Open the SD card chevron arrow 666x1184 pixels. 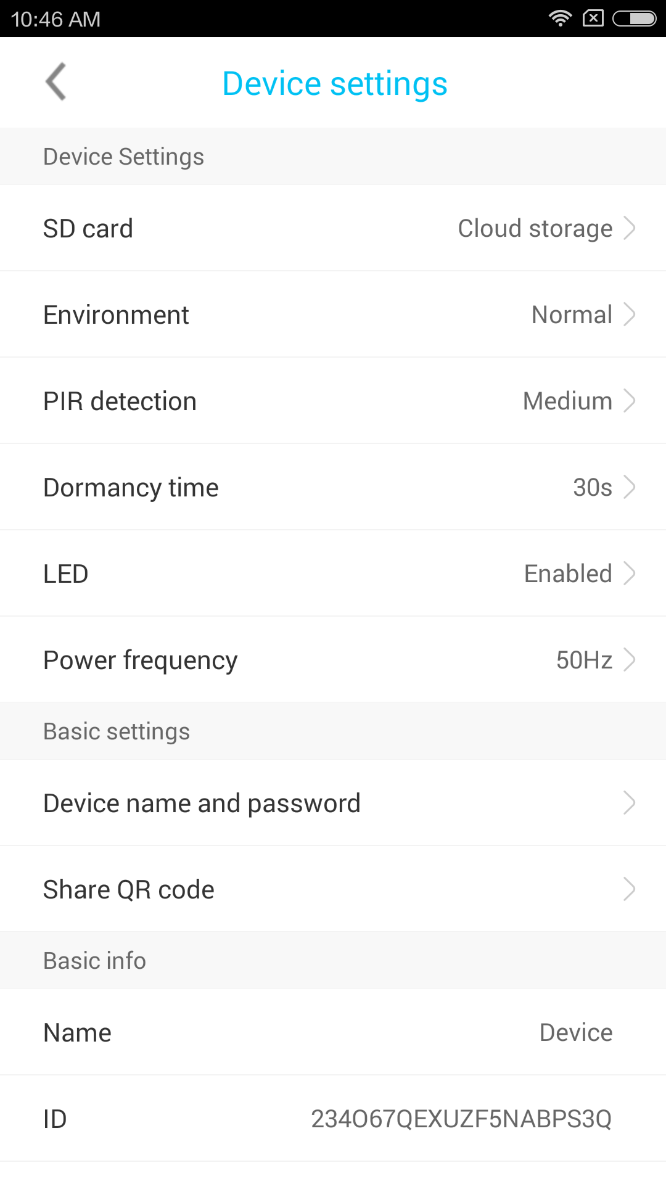click(629, 228)
